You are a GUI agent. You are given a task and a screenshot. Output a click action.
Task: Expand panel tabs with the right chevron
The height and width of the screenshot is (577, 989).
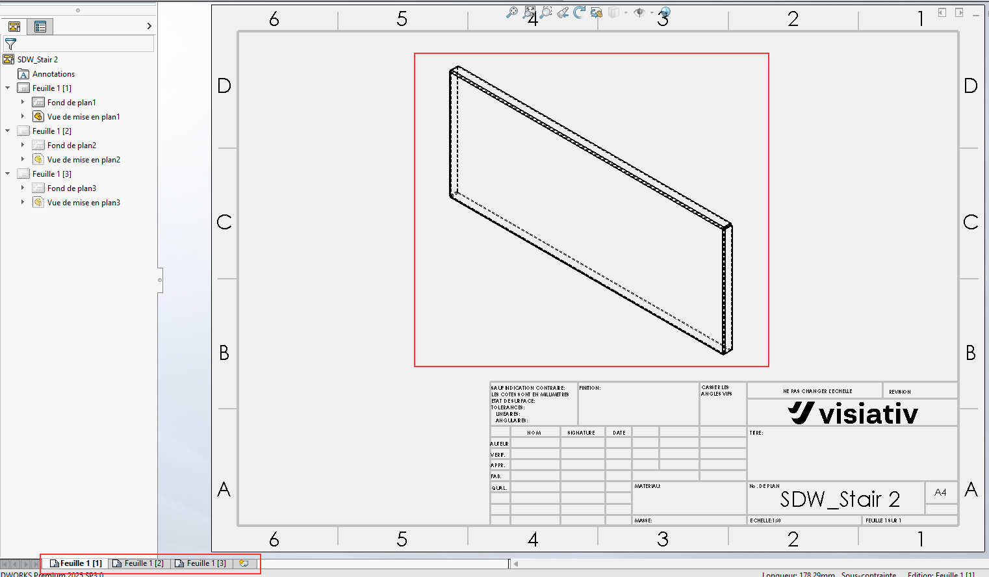pyautogui.click(x=149, y=26)
